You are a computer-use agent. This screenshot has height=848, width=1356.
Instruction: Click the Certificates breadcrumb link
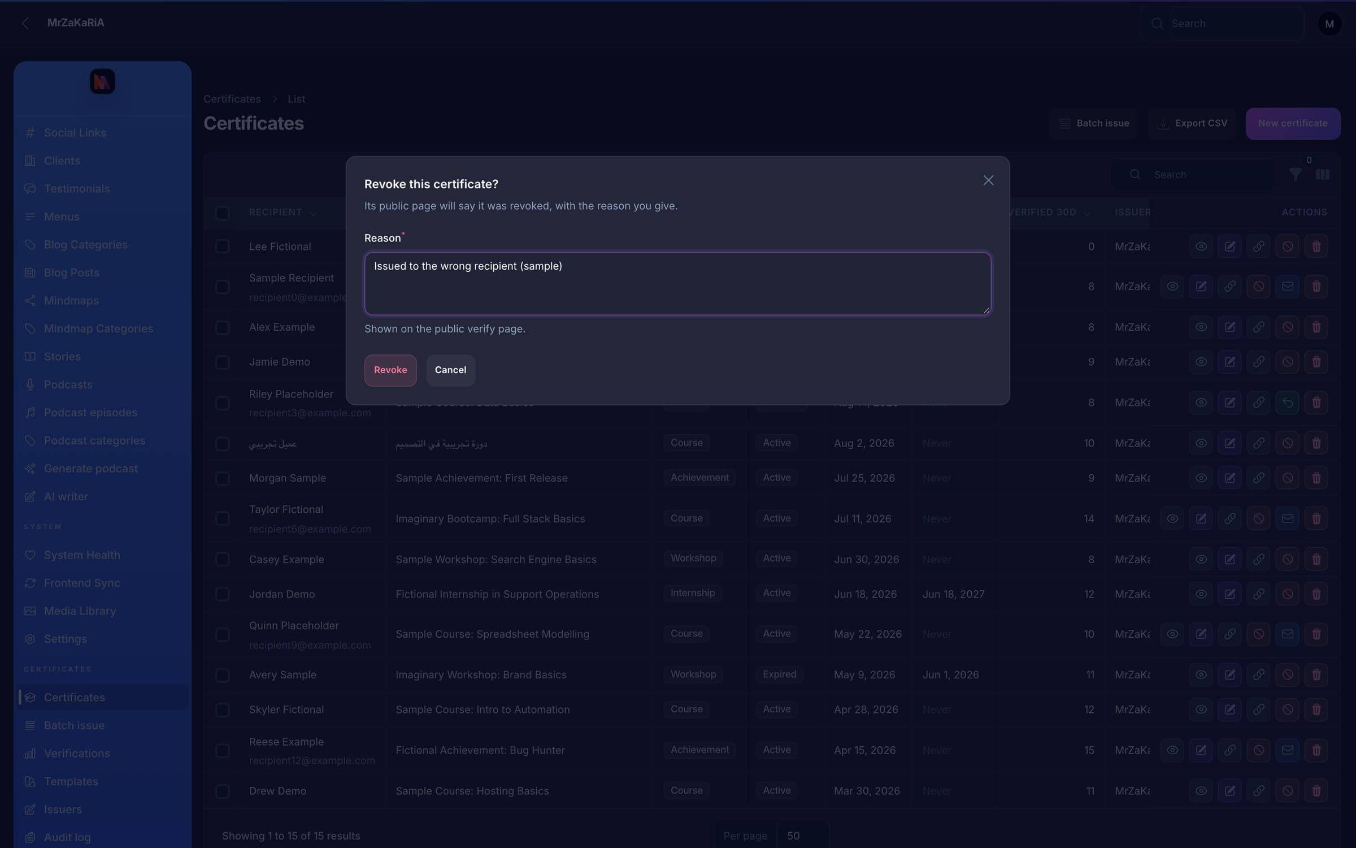[232, 99]
